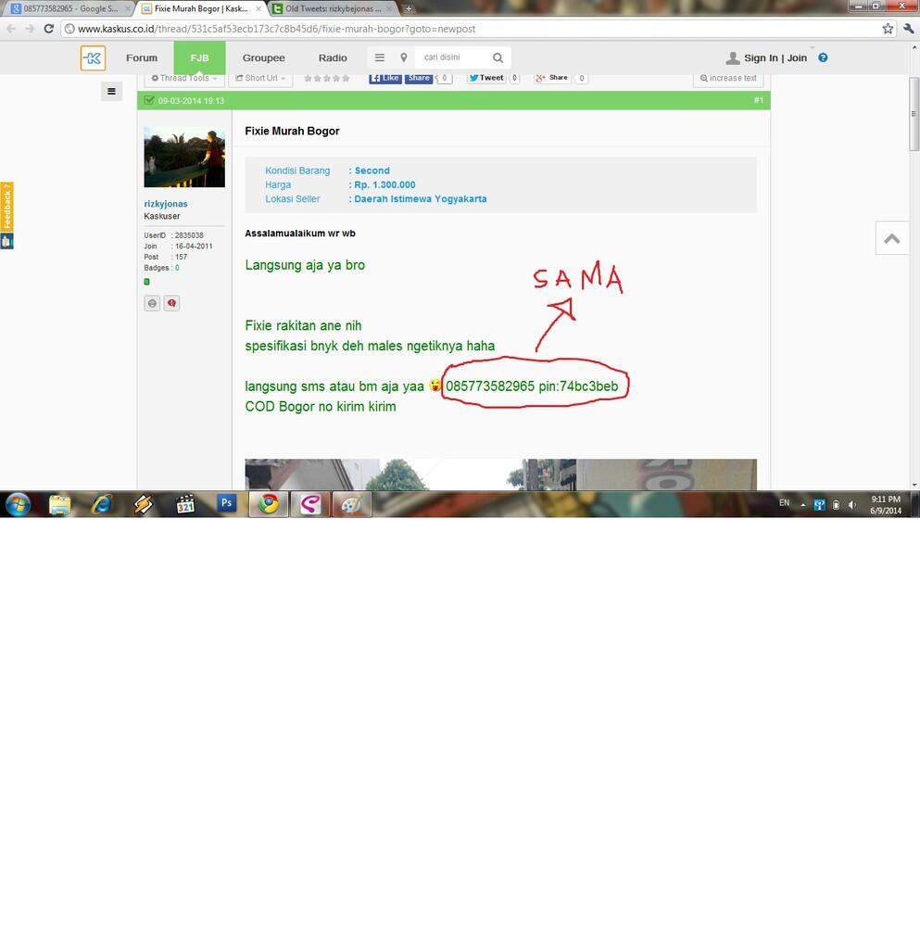
Task: Click the vertical scrollbar thumb
Action: pyautogui.click(x=914, y=114)
